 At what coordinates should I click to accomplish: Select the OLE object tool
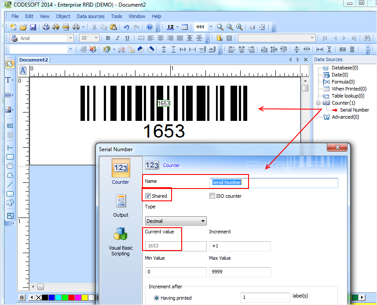coord(10,126)
